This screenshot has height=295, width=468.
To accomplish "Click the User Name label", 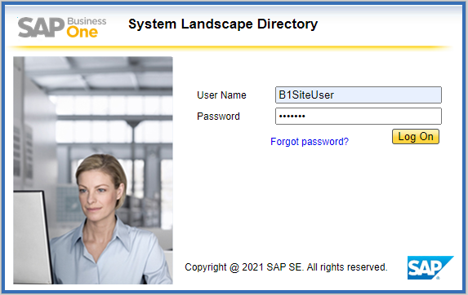I will pyautogui.click(x=221, y=95).
